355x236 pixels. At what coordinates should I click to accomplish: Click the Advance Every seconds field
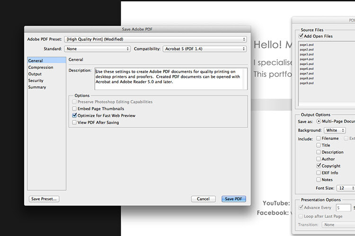[343, 208]
